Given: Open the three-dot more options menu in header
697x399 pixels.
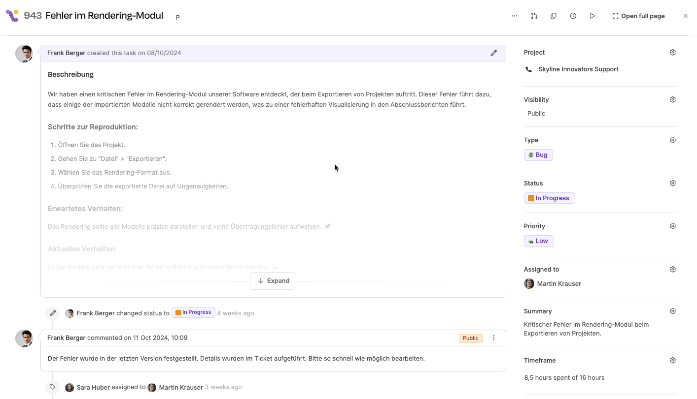Looking at the screenshot, I should [515, 16].
